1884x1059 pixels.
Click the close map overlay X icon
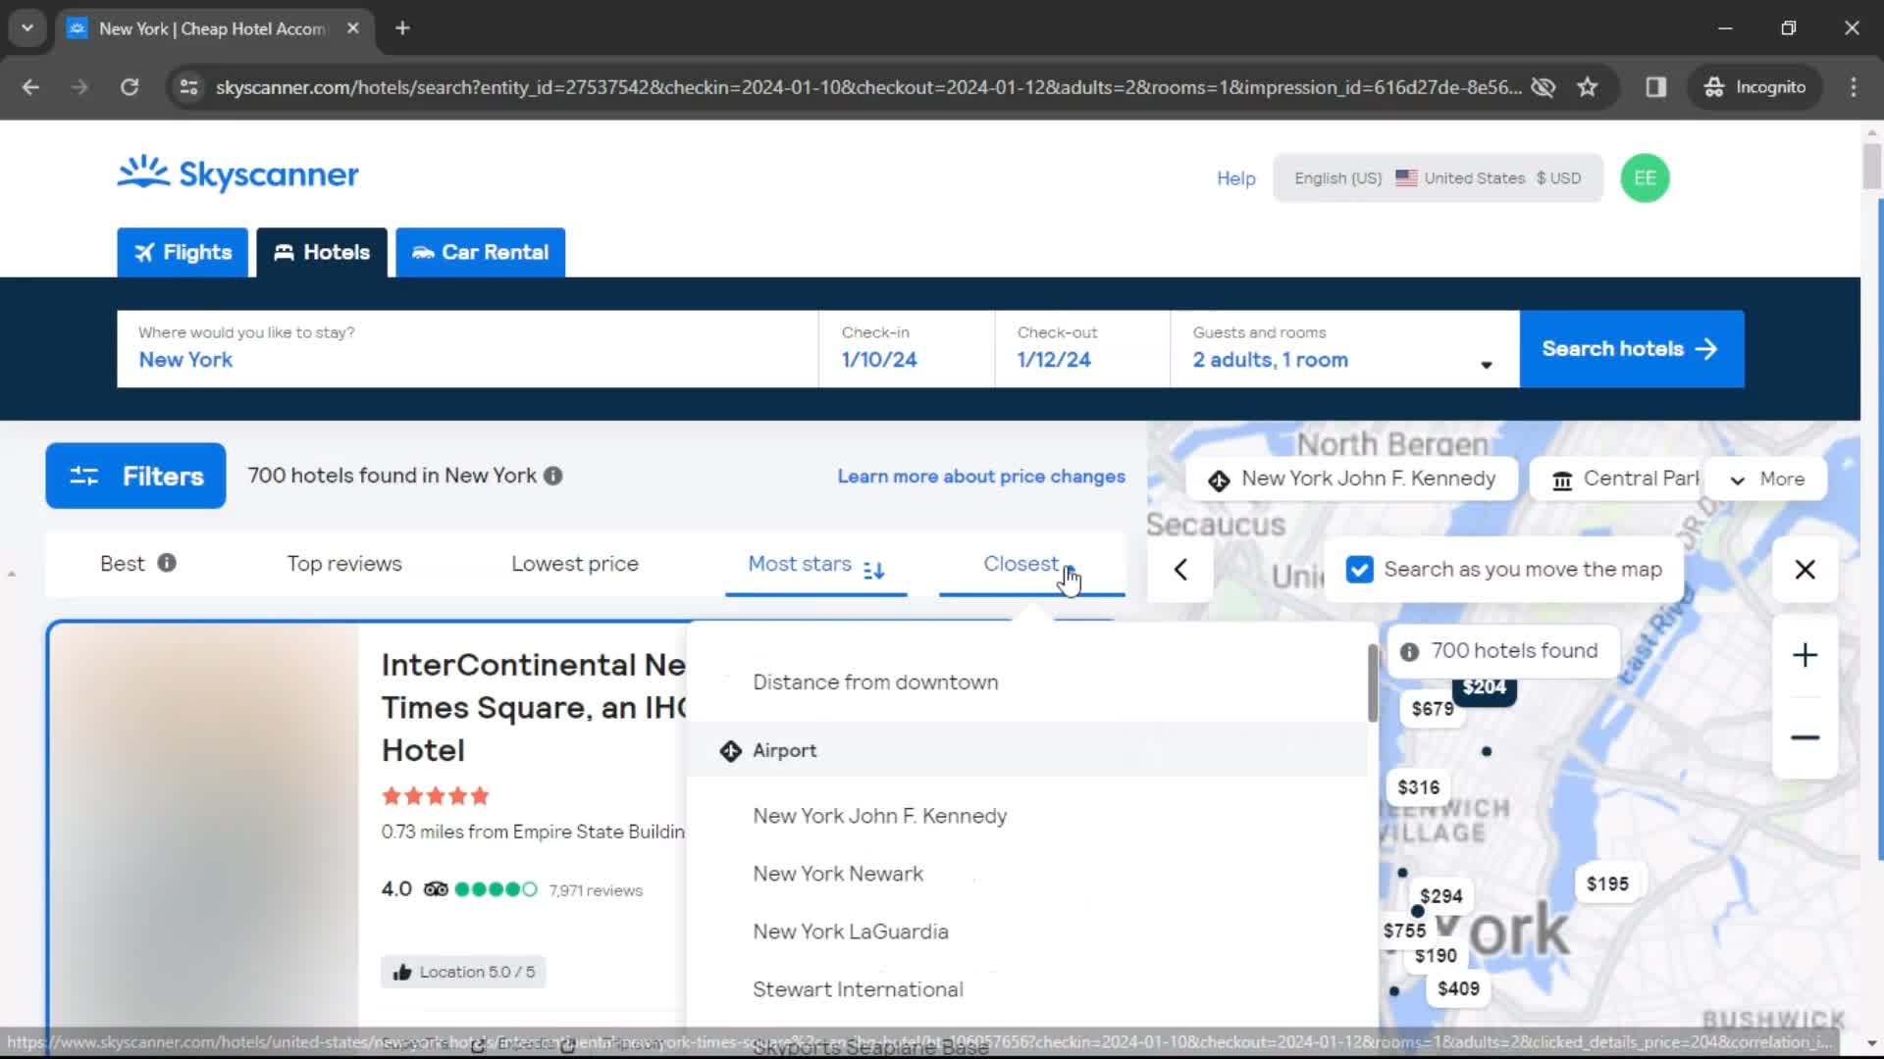tap(1805, 569)
